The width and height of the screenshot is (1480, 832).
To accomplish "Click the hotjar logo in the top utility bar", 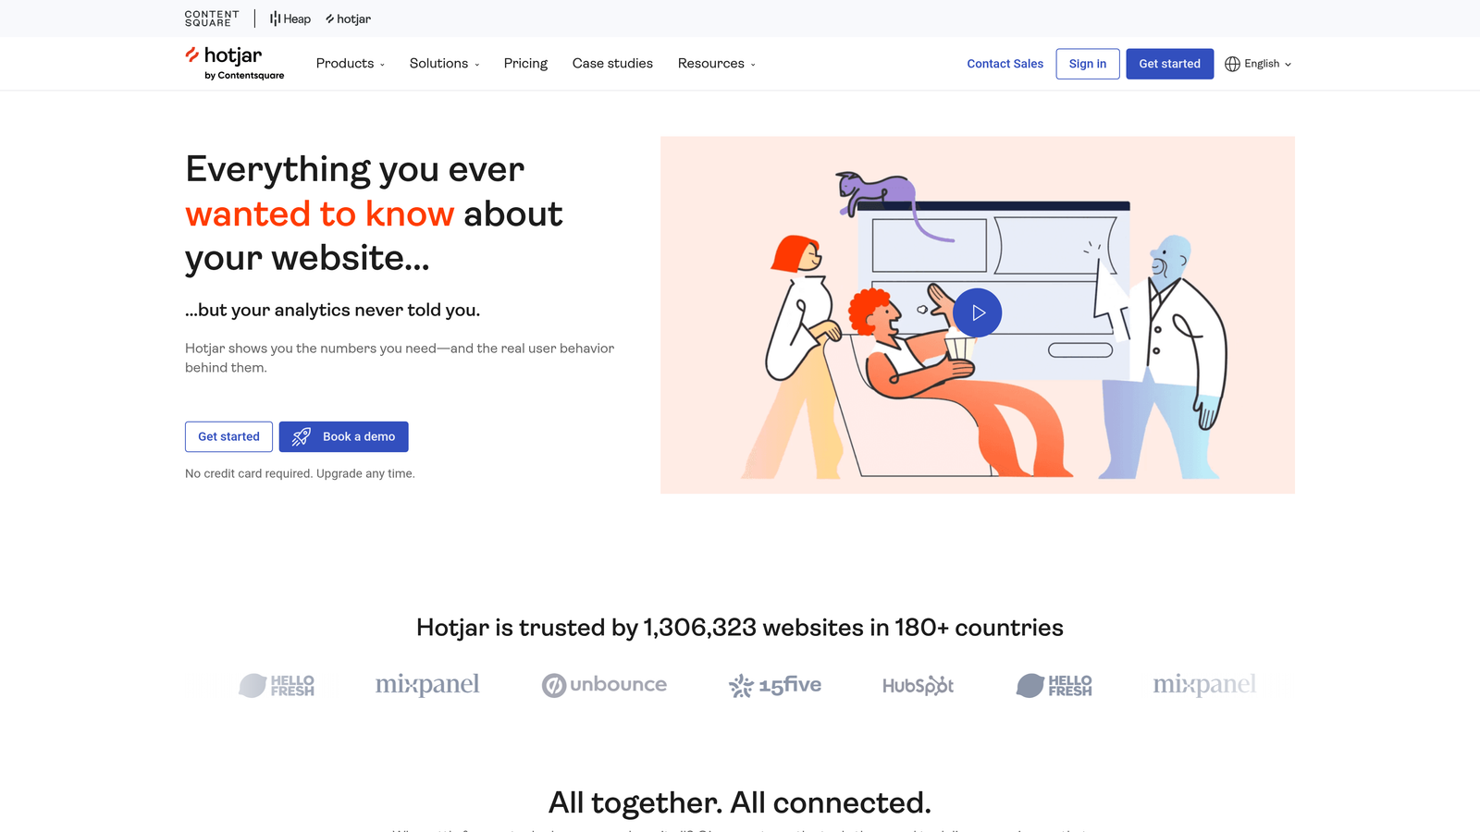I will (349, 18).
